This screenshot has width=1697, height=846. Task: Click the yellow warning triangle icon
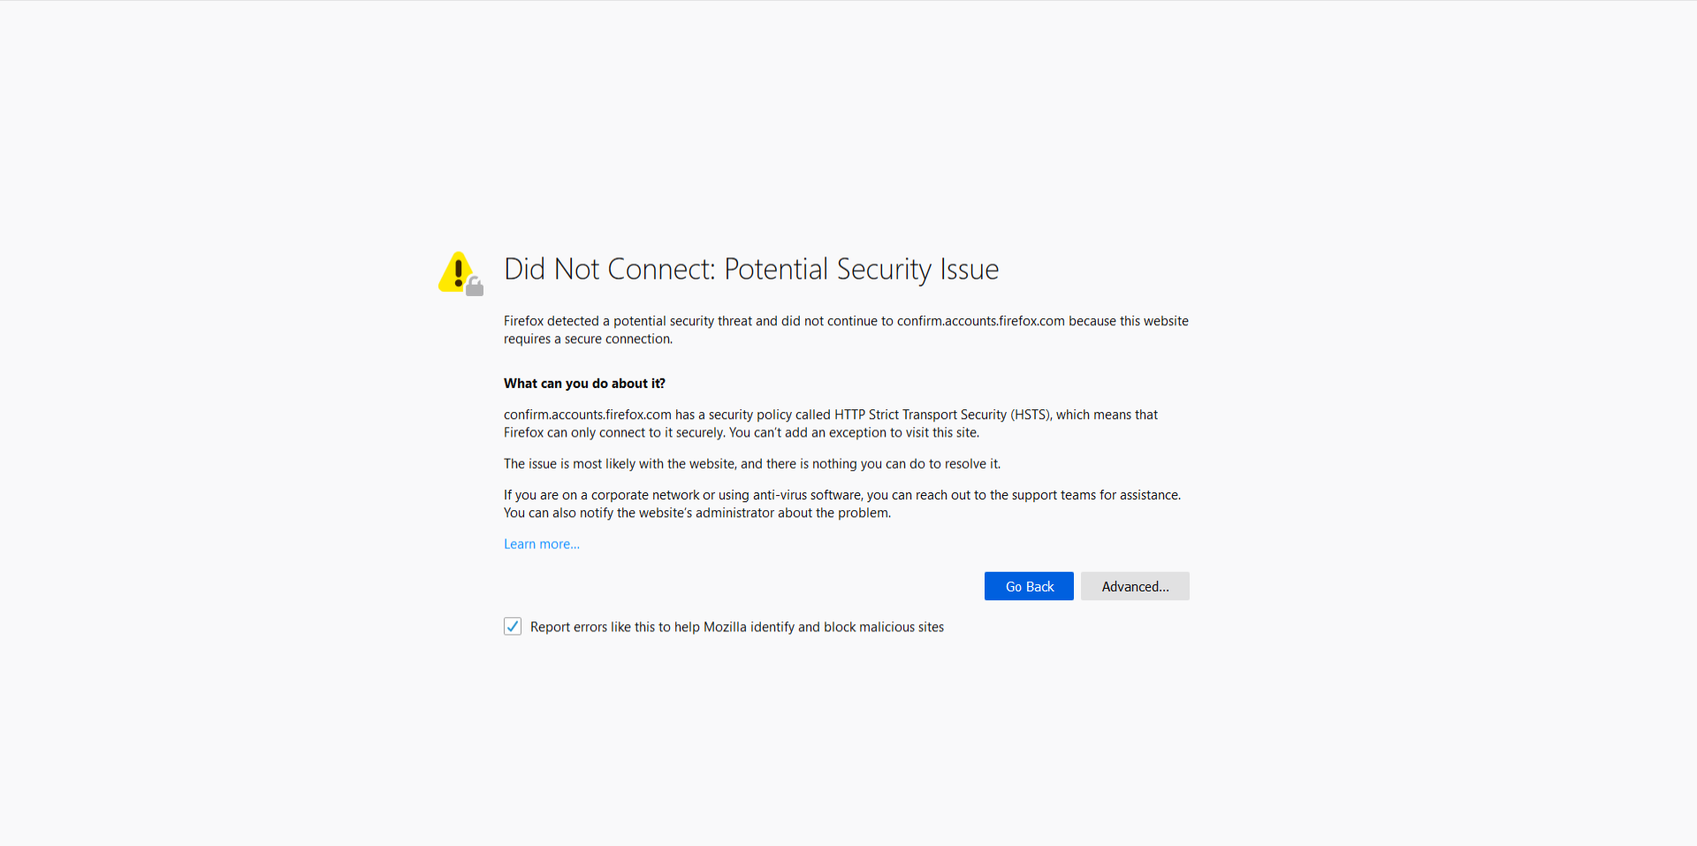(456, 271)
